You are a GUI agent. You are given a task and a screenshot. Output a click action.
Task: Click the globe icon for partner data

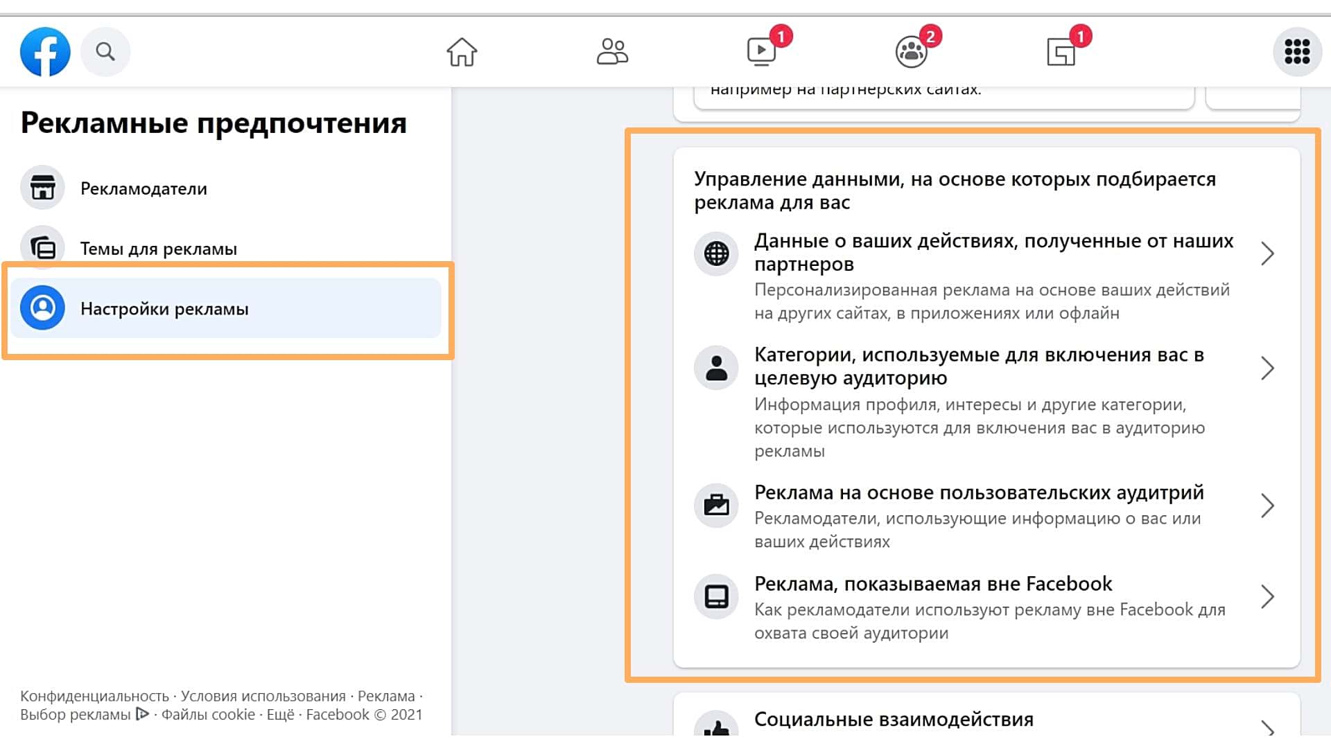[716, 253]
